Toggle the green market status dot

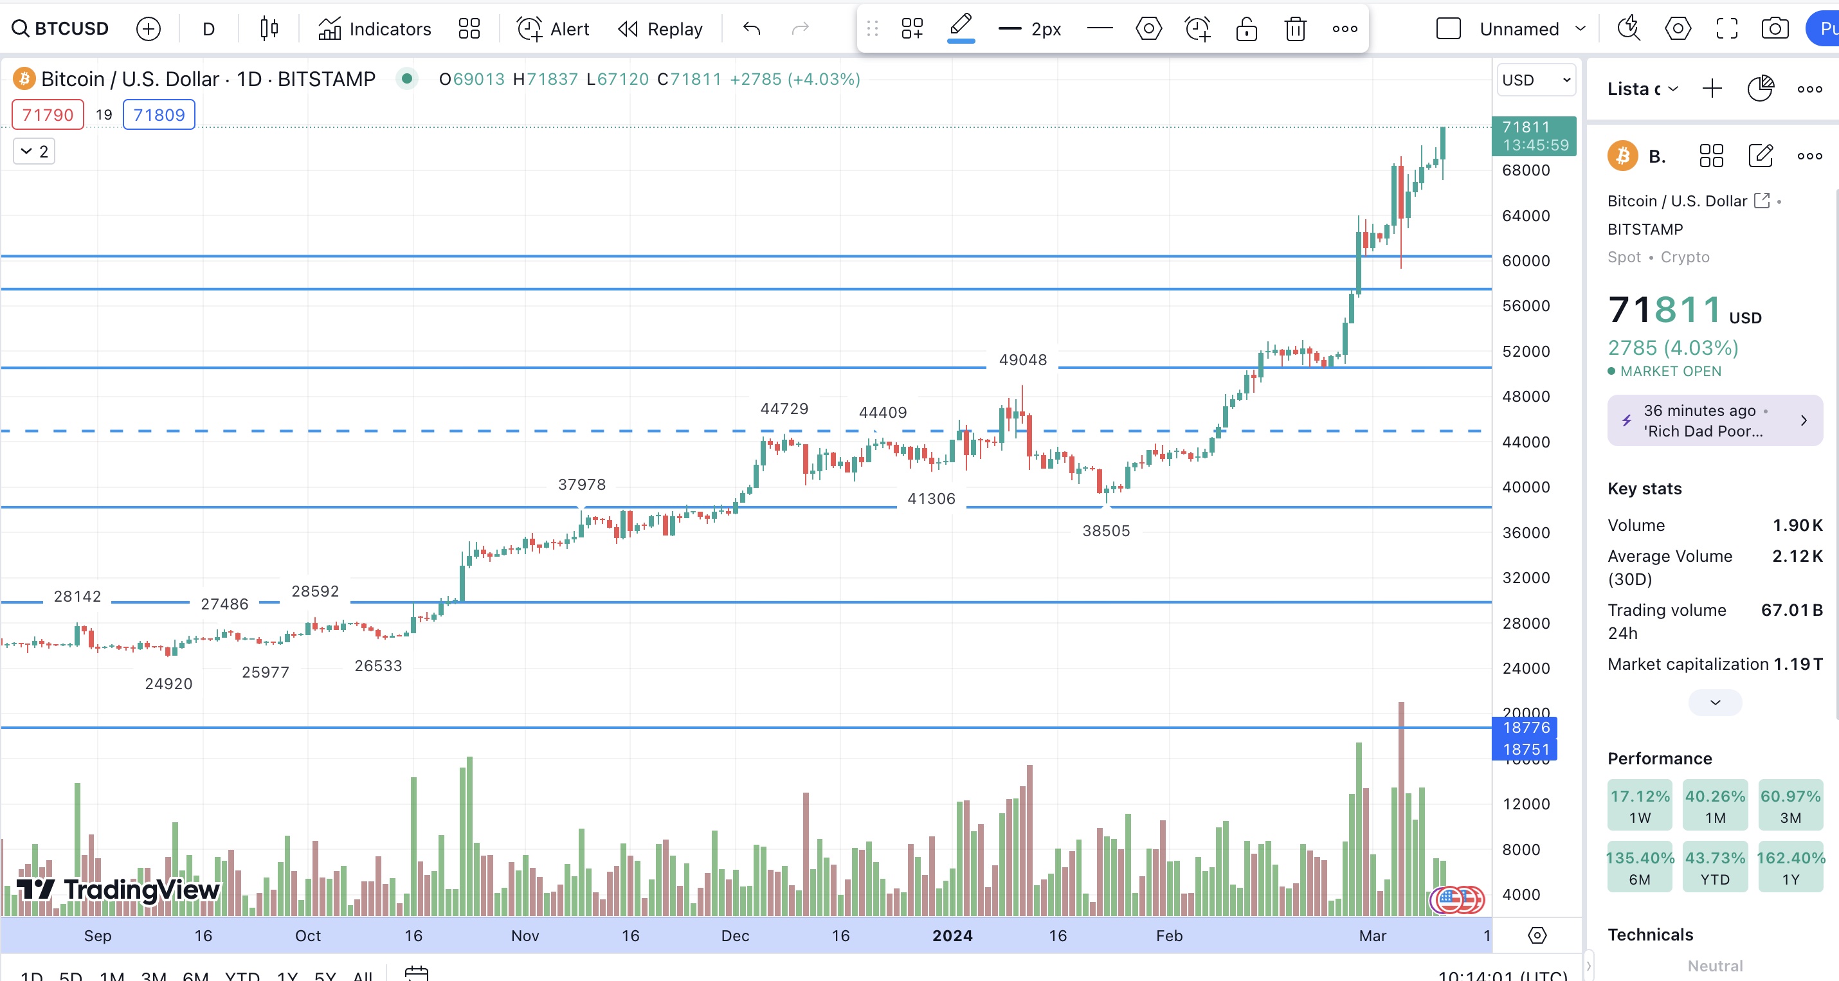(x=406, y=78)
